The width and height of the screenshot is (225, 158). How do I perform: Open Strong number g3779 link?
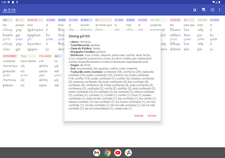point(6,39)
